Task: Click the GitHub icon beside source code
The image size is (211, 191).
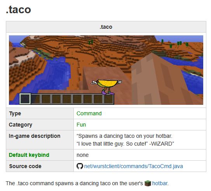Action: tap(80, 166)
